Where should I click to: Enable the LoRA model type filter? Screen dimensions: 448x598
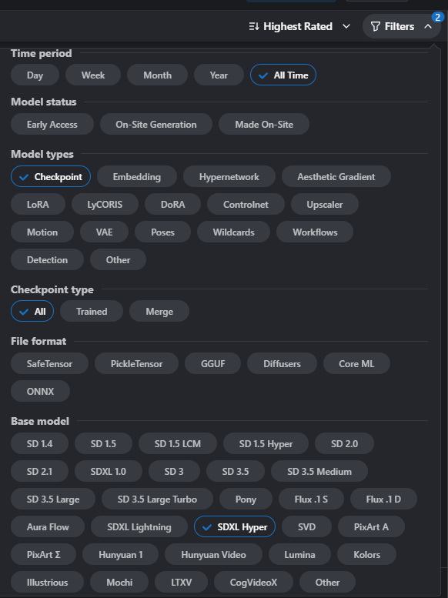38,205
